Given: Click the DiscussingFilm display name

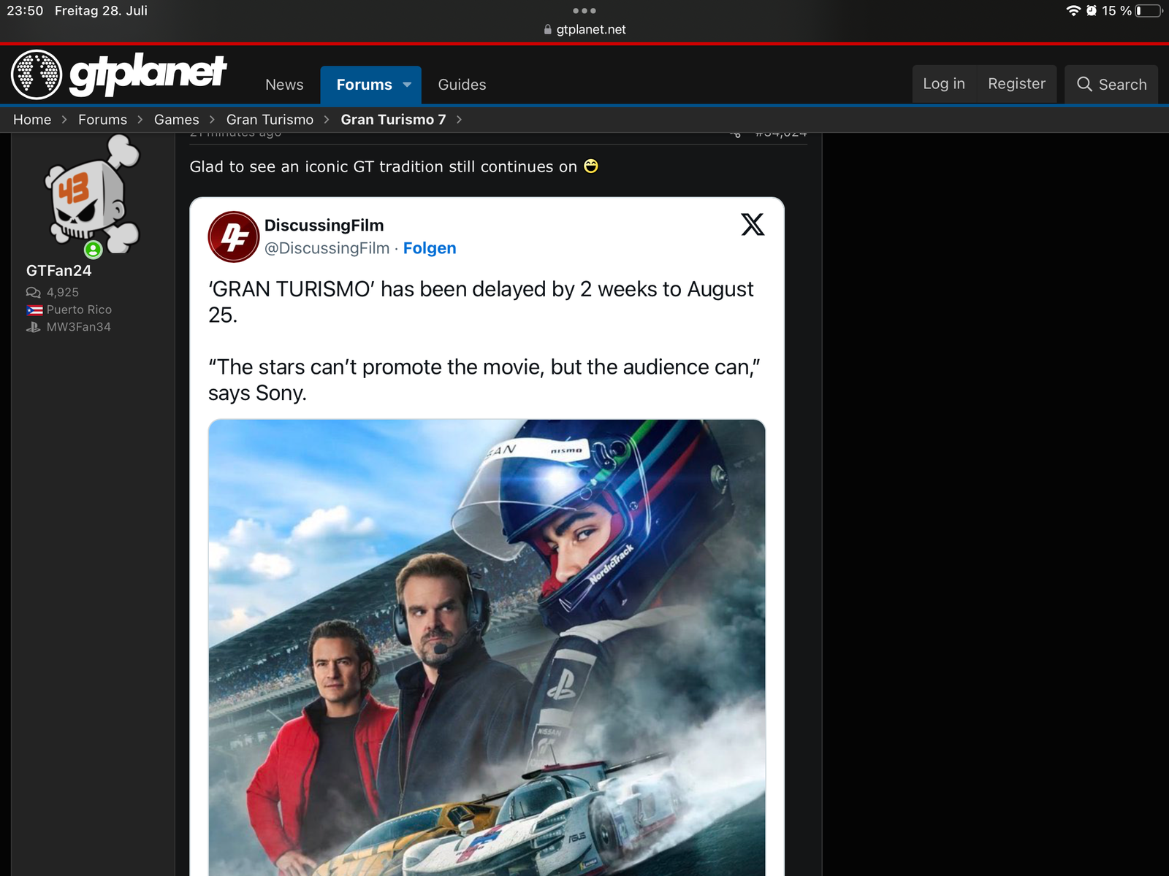Looking at the screenshot, I should pos(324,226).
